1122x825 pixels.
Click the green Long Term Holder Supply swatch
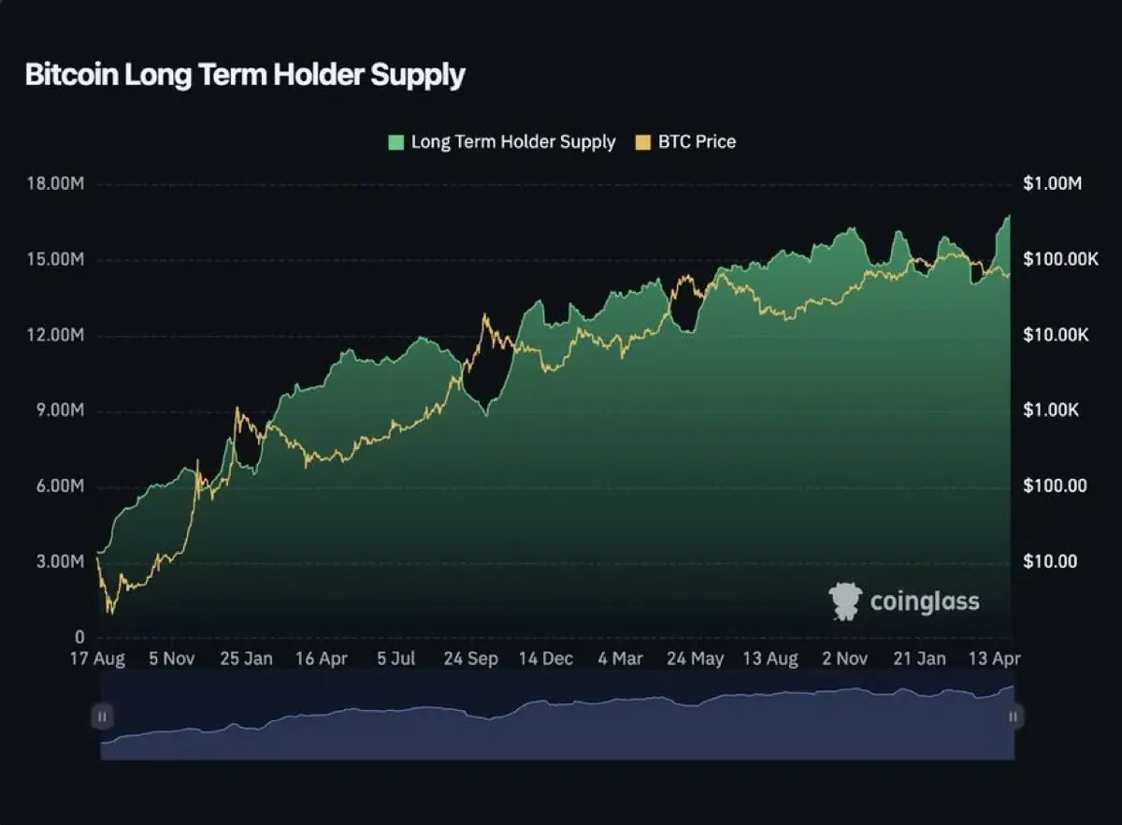pyautogui.click(x=396, y=142)
